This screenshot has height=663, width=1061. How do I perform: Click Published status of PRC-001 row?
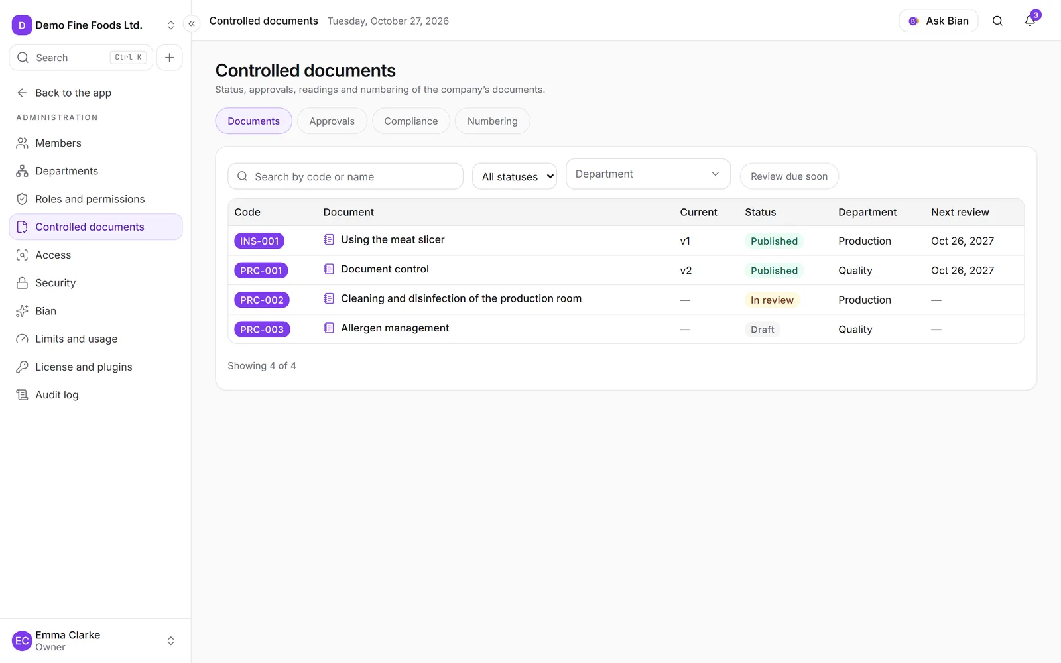(x=774, y=271)
